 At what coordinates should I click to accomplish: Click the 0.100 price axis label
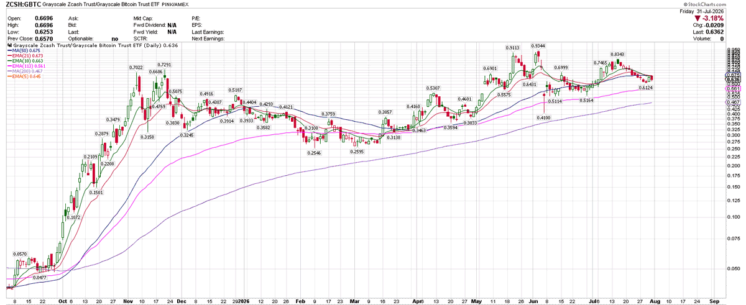click(x=732, y=217)
